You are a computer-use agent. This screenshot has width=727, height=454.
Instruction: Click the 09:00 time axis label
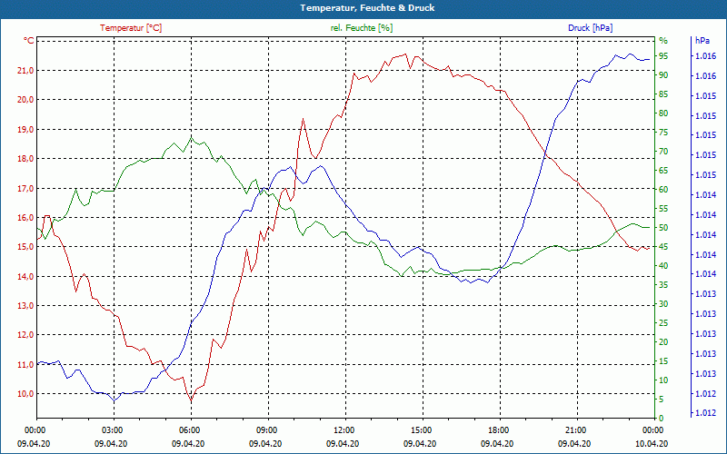coord(266,430)
